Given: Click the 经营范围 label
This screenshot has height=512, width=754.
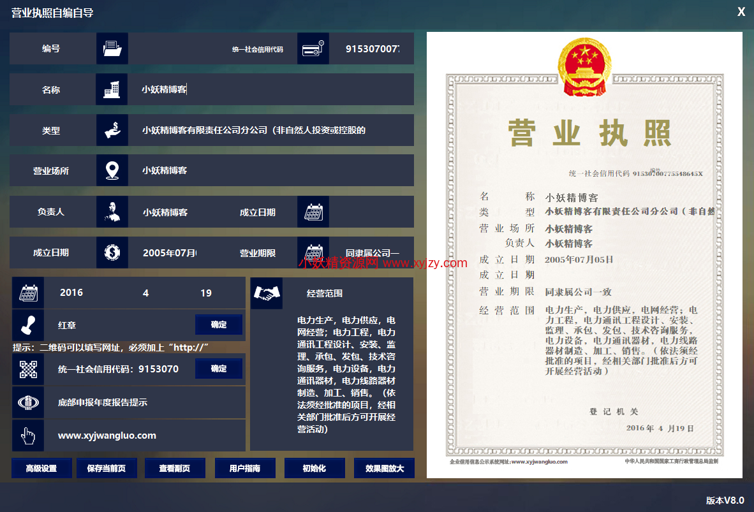Looking at the screenshot, I should (x=325, y=293).
